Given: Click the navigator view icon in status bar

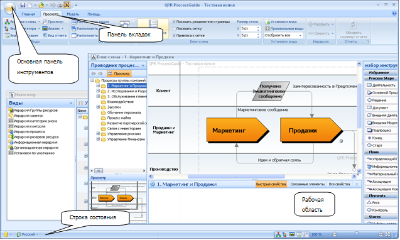Looking at the screenshot, I should 284,234.
